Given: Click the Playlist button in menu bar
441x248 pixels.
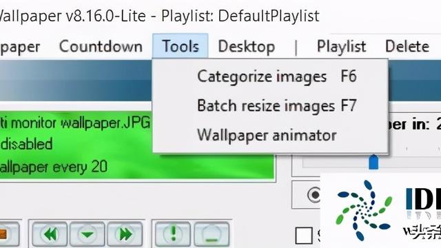Looking at the screenshot, I should (x=342, y=46).
